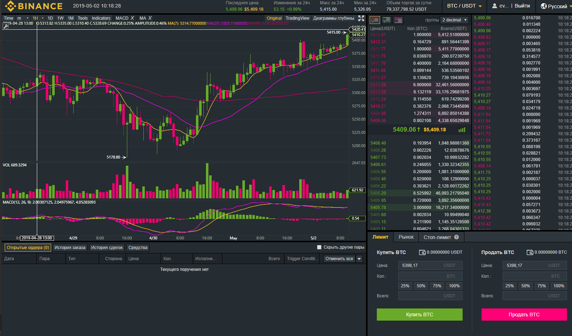Switch to the TradingView chart
Viewport: 572px width, 336px height.
pyautogui.click(x=297, y=18)
